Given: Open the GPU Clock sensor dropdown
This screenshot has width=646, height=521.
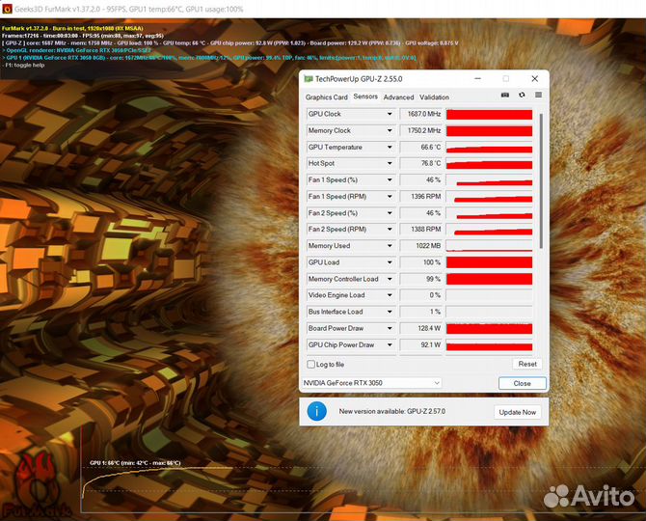Looking at the screenshot, I should tap(390, 114).
